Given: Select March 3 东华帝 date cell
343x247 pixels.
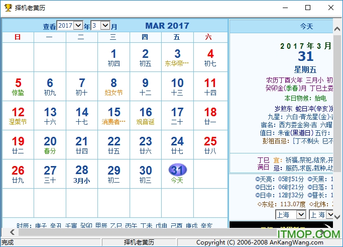Looking at the screenshot, I should 177,57.
